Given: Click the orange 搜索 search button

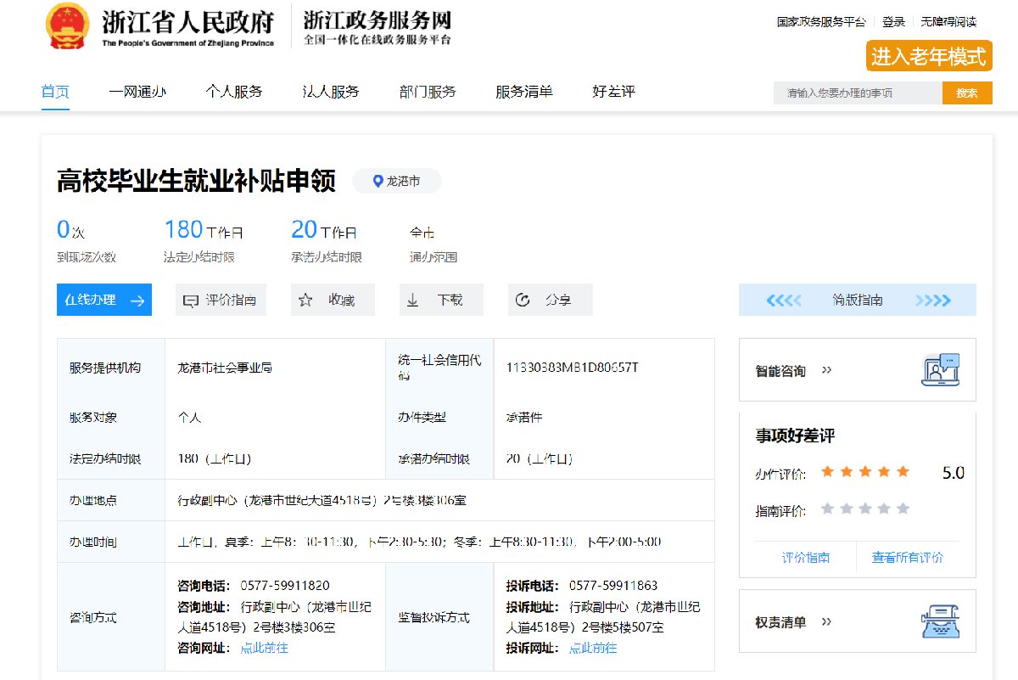Looking at the screenshot, I should point(967,93).
